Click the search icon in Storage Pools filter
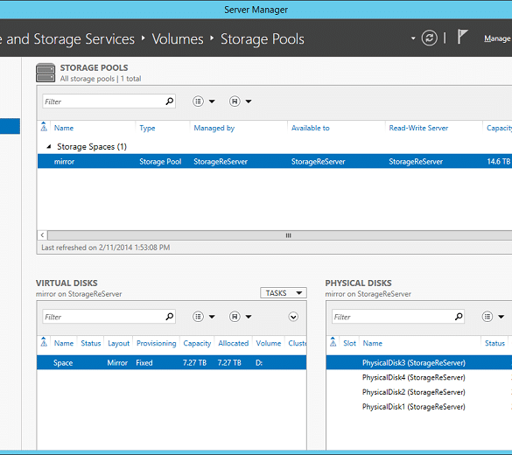512x455 pixels. (x=170, y=101)
